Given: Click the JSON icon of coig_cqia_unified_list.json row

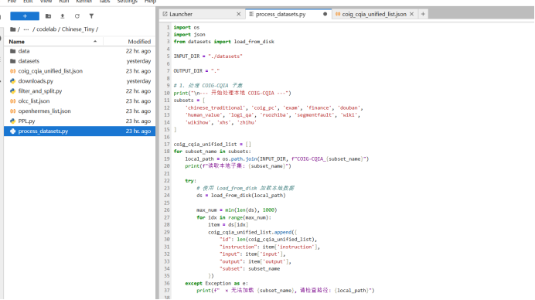Looking at the screenshot, I should pyautogui.click(x=13, y=71).
